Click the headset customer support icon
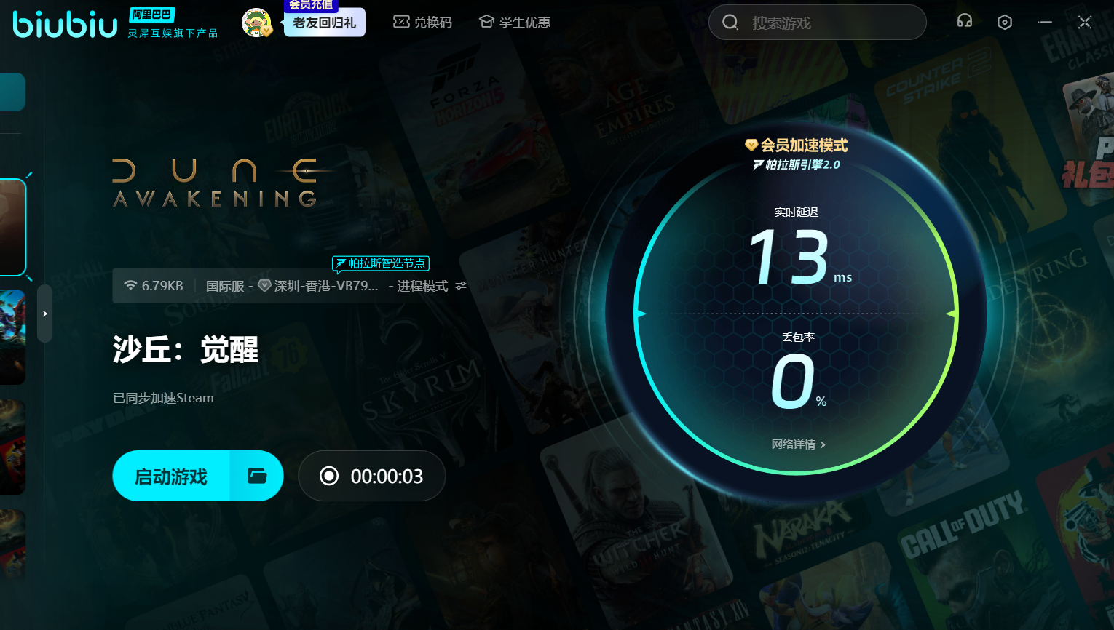This screenshot has height=630, width=1114. (x=965, y=22)
